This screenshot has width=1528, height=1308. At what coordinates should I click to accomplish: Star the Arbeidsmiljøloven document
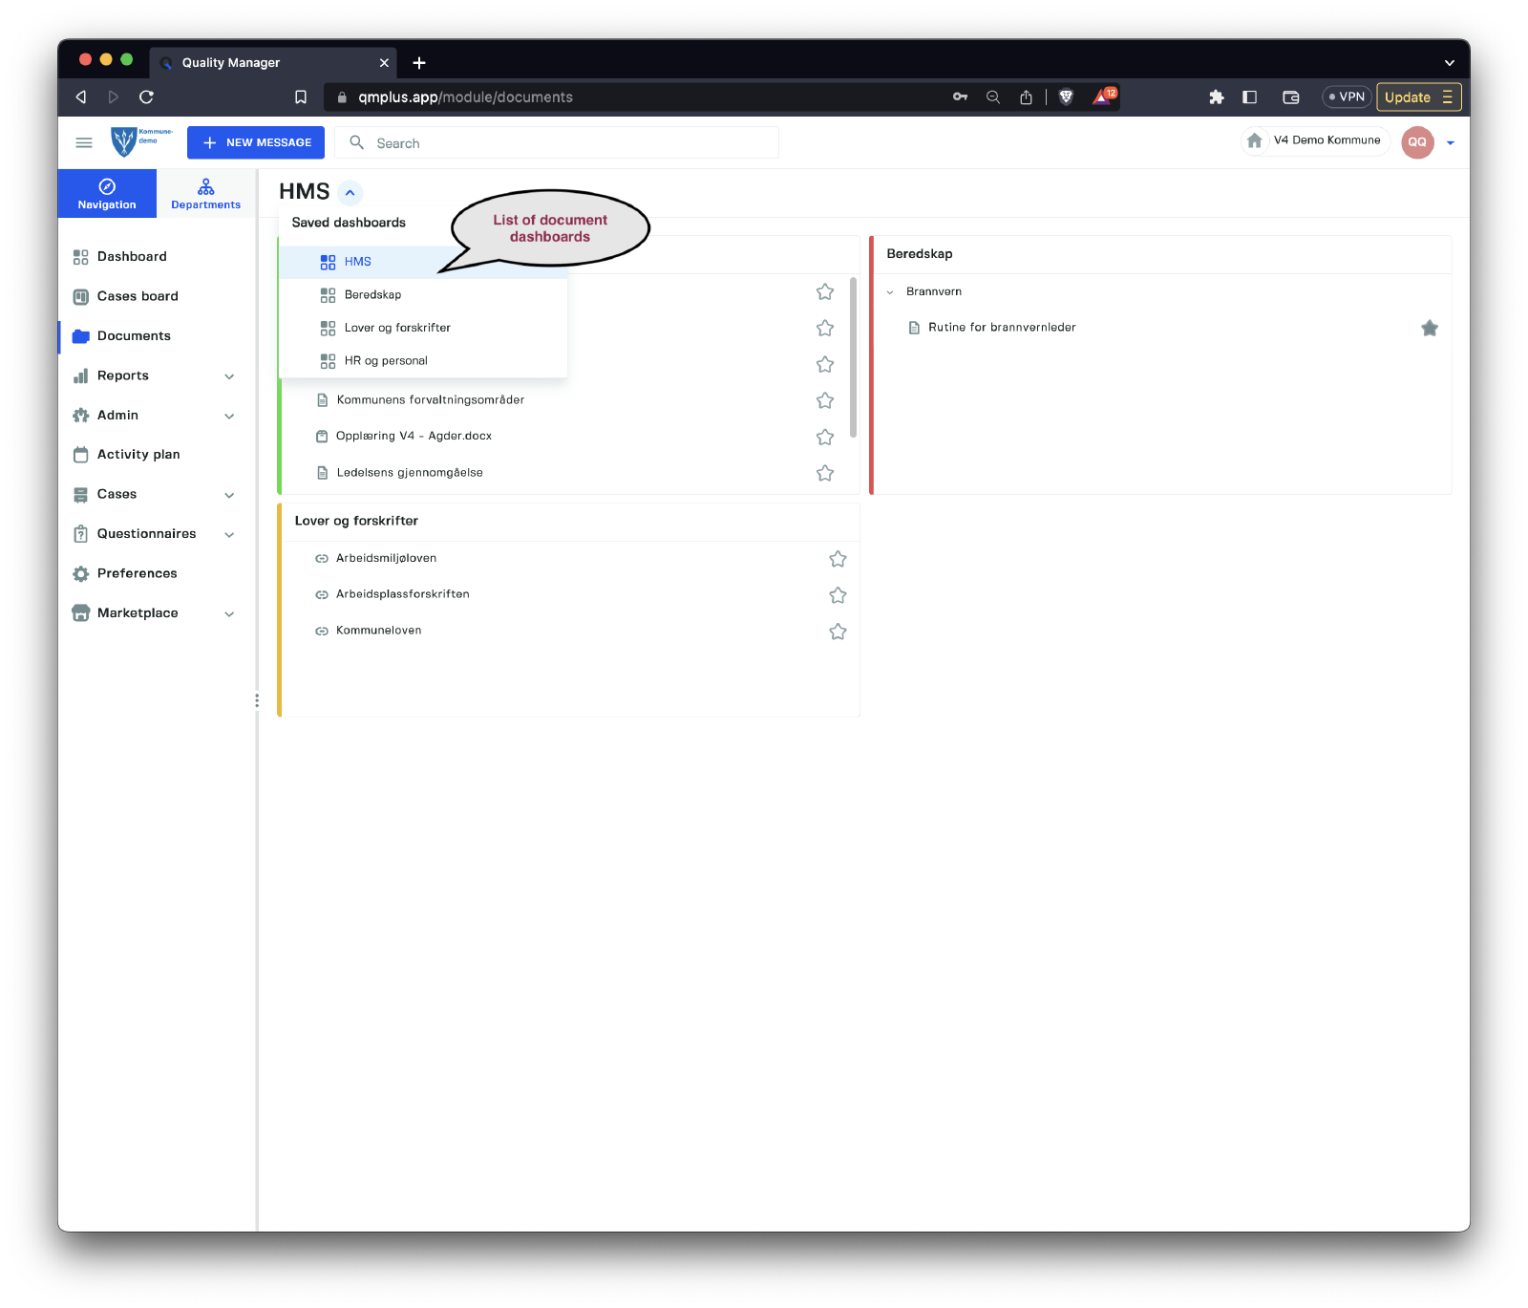click(x=838, y=559)
